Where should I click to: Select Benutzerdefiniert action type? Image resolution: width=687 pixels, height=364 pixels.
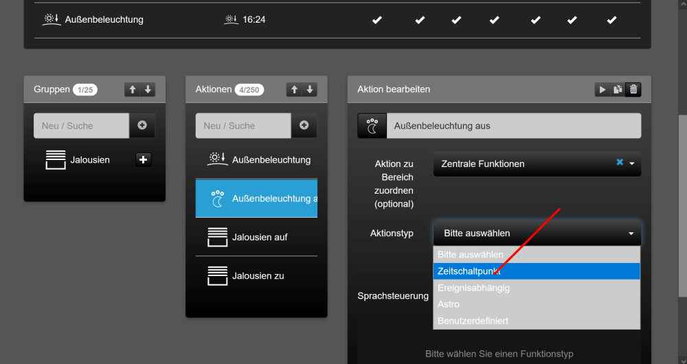pyautogui.click(x=537, y=321)
